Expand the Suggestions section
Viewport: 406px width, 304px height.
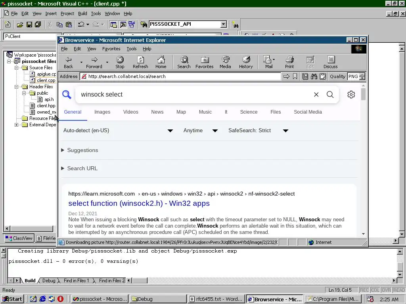[x=79, y=150]
